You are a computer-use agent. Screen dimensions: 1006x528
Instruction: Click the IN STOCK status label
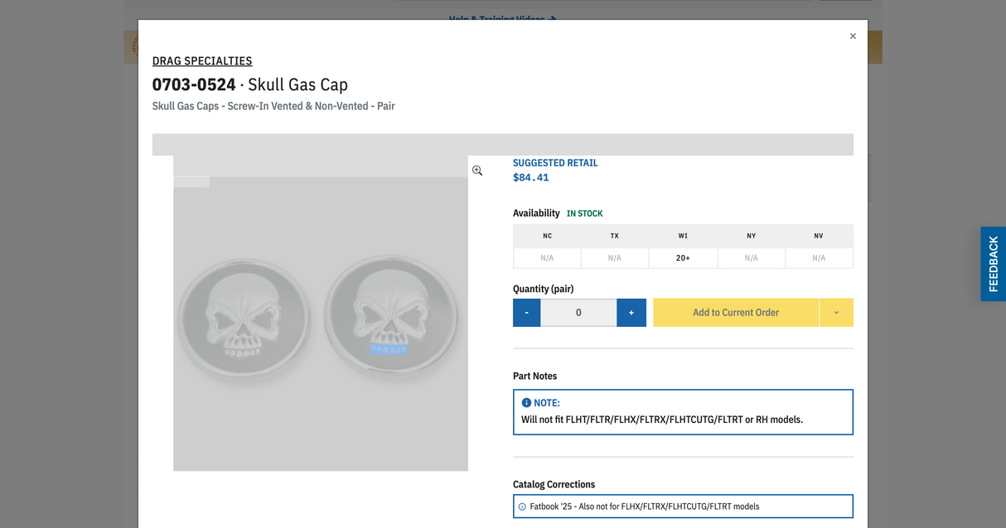point(585,214)
